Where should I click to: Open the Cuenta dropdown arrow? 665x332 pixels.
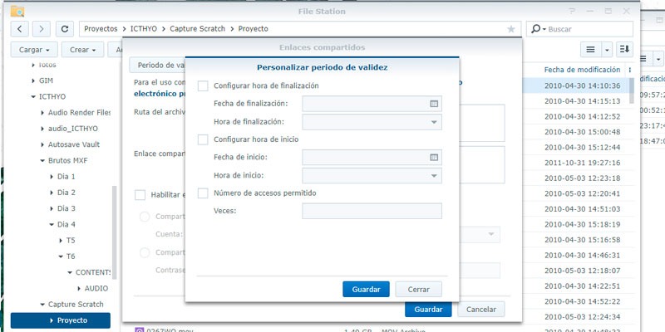coord(491,234)
